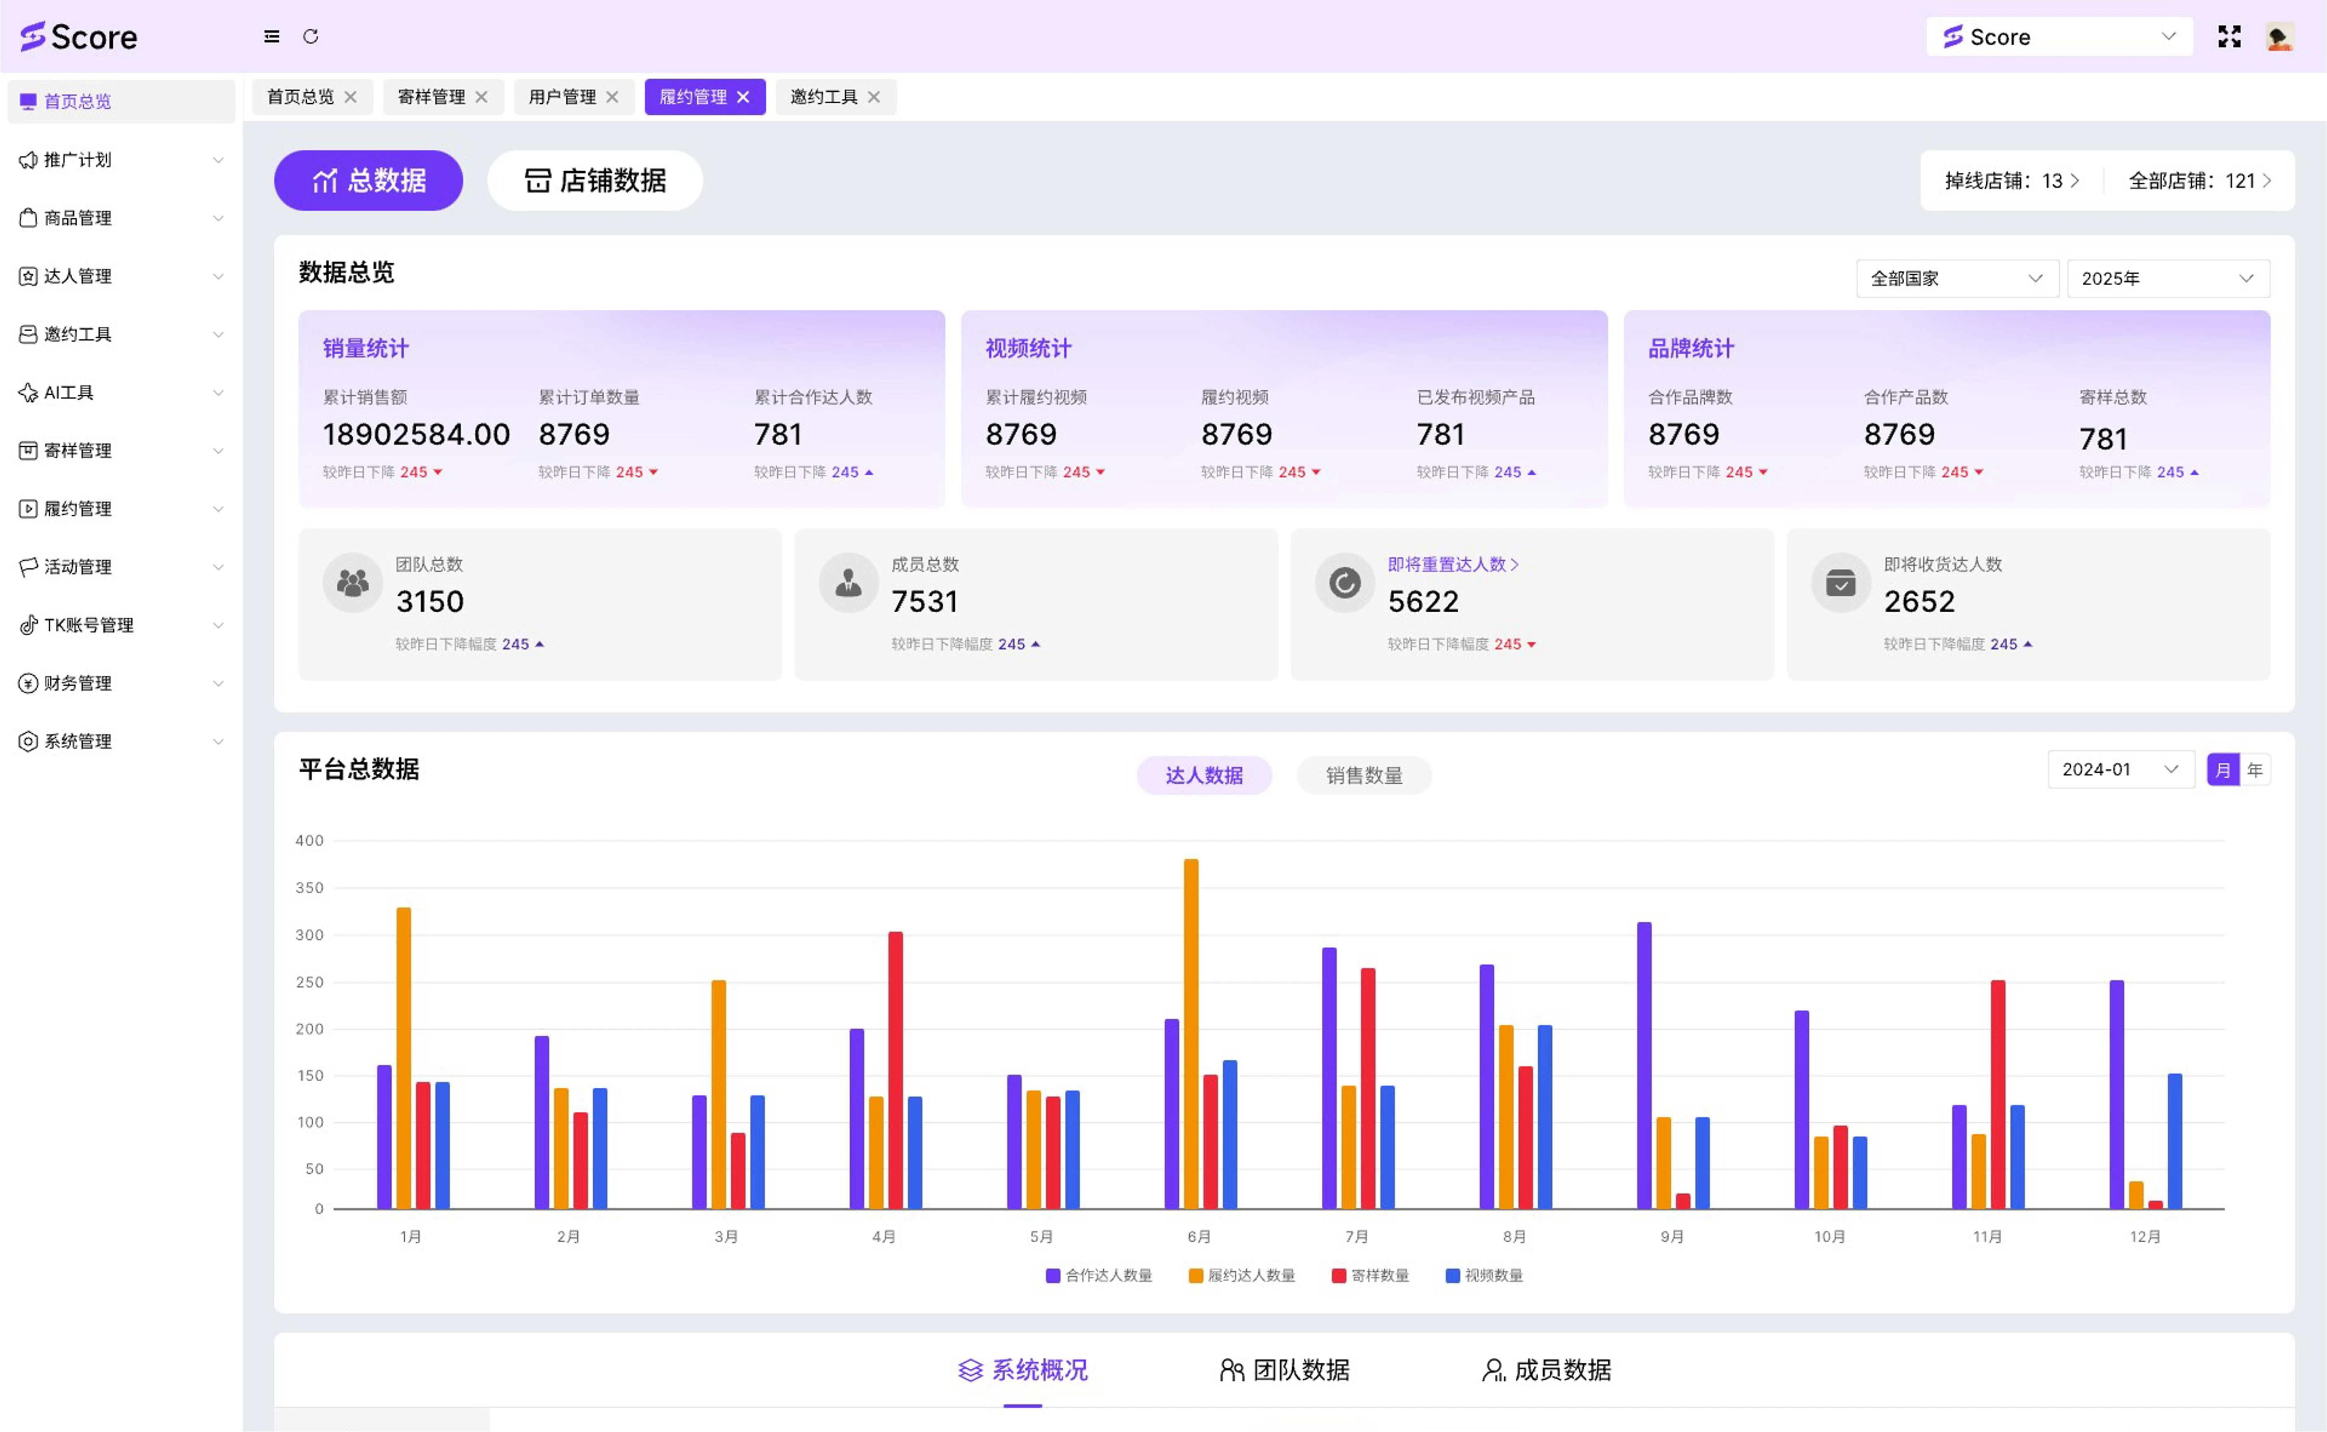Switch chart to 月 view

(2223, 770)
